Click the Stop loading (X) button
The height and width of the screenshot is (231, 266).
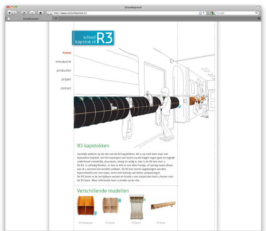coord(32,13)
